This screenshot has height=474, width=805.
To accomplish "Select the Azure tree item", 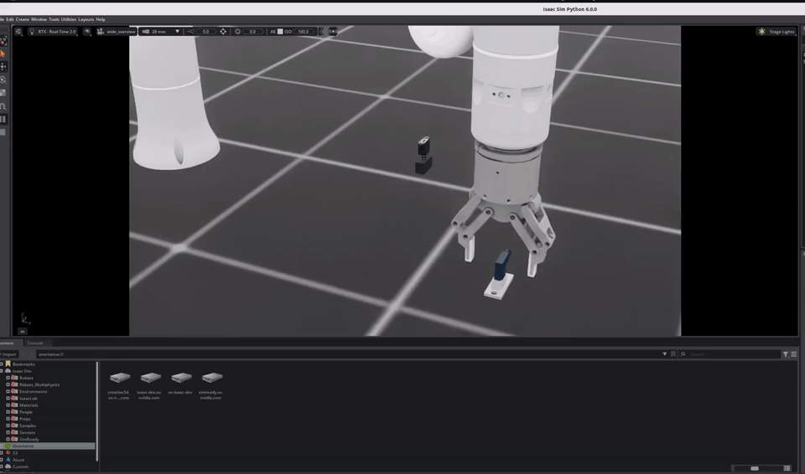I will (x=18, y=460).
